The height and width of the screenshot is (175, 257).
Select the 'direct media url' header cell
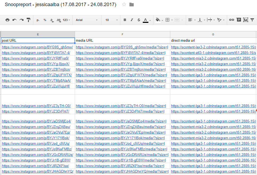coord(213,40)
